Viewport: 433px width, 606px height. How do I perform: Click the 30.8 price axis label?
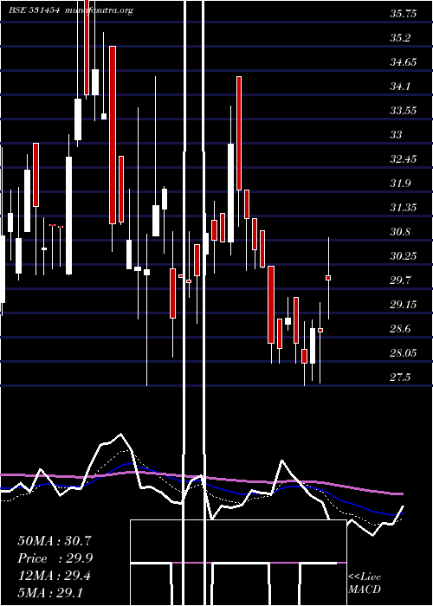(400, 232)
